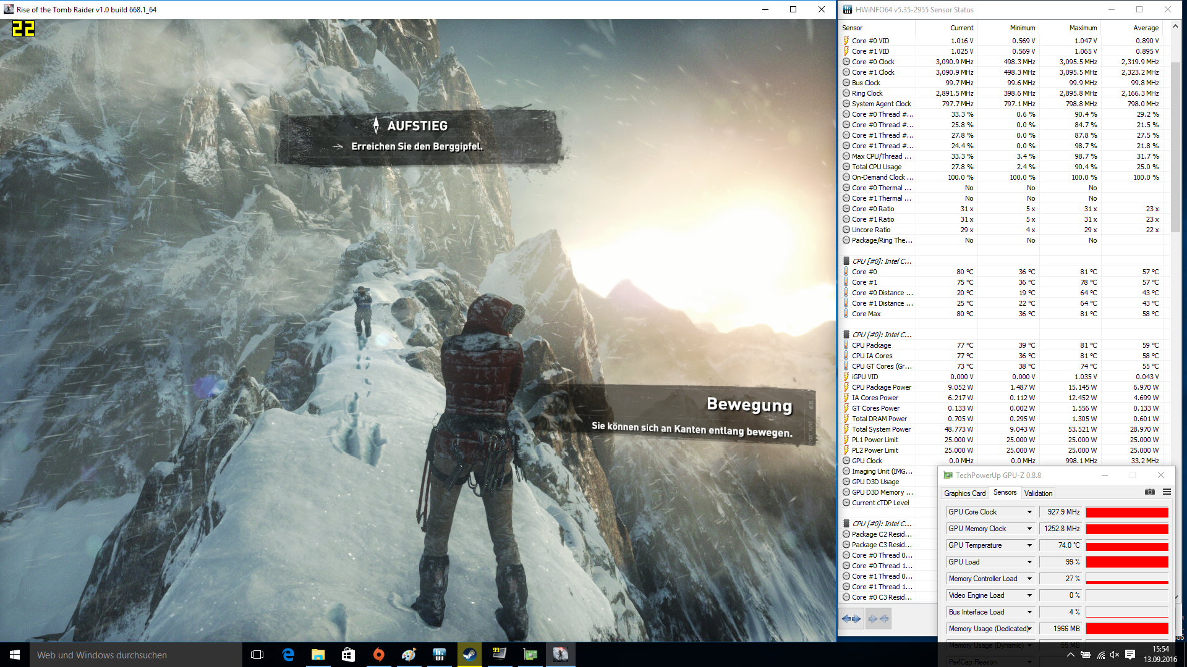Click HWiNFO expand-columns arrows button

click(851, 618)
